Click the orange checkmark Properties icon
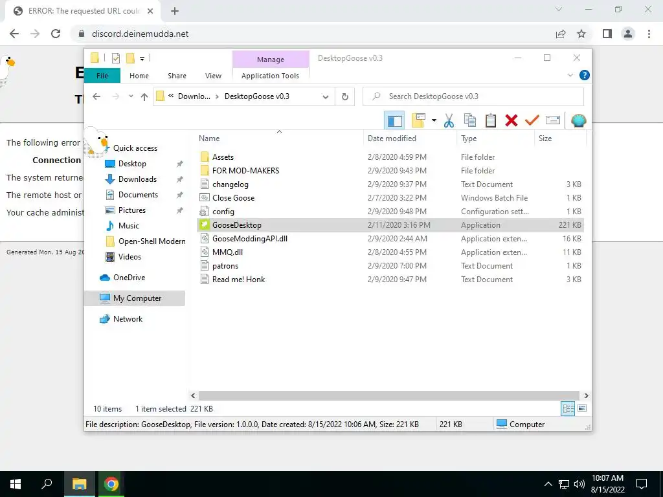 click(532, 120)
